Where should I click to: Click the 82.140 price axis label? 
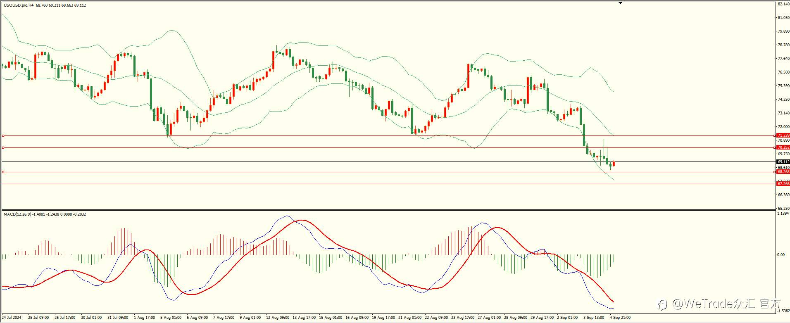tap(783, 4)
